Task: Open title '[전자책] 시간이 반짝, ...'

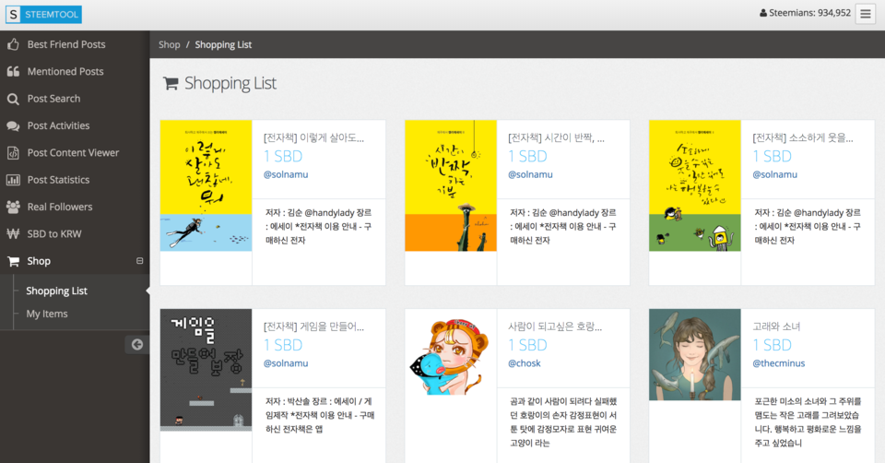Action: click(557, 137)
